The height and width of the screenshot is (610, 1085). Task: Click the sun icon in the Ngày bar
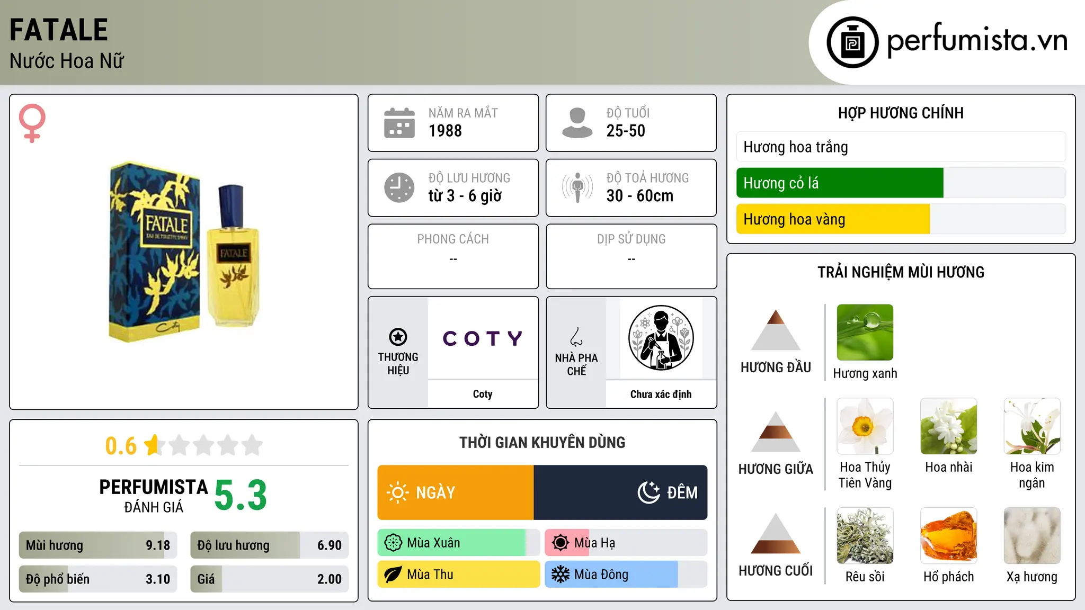[x=397, y=492]
